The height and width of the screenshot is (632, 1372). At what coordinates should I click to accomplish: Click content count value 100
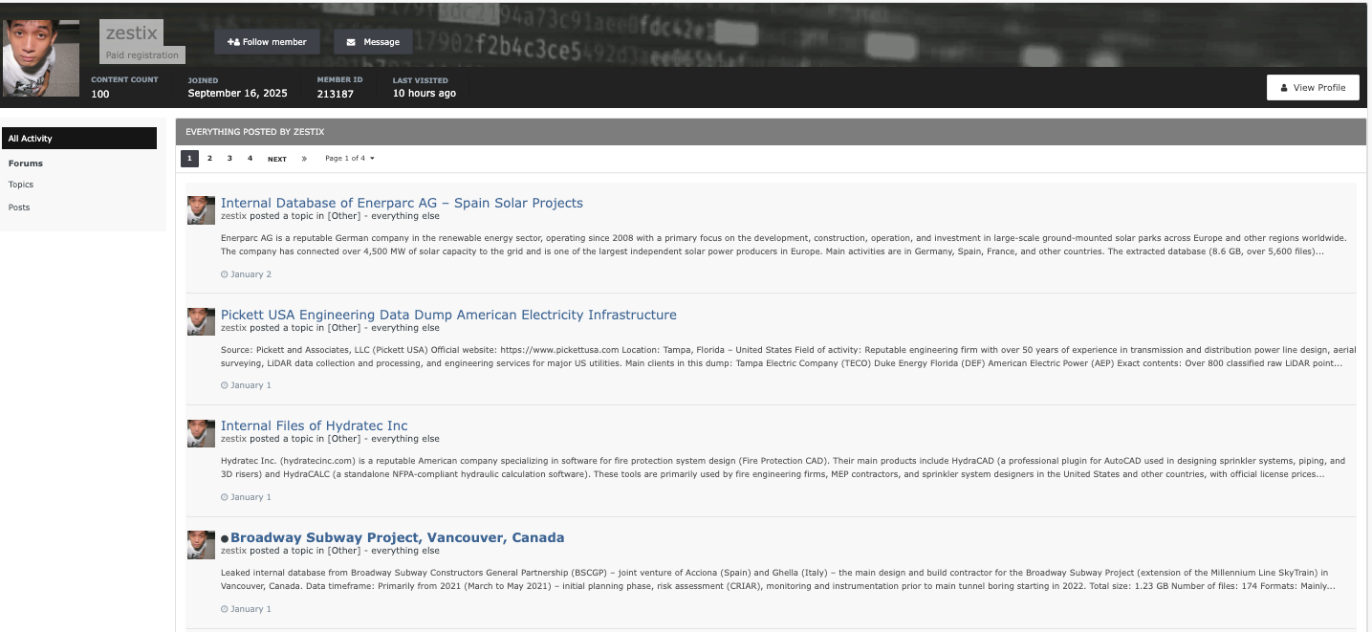(x=100, y=94)
